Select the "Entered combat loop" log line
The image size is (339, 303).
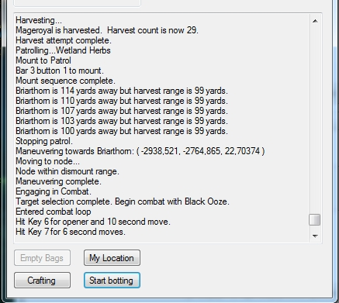pos(54,212)
